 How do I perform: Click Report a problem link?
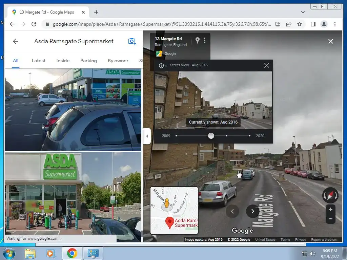[x=324, y=239]
